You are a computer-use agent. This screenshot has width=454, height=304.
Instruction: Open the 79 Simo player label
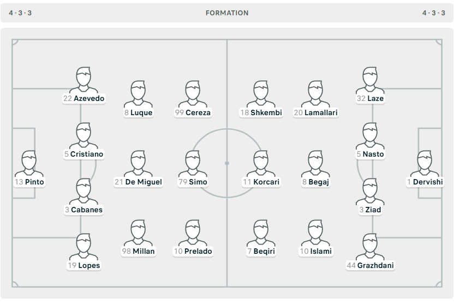click(x=193, y=182)
